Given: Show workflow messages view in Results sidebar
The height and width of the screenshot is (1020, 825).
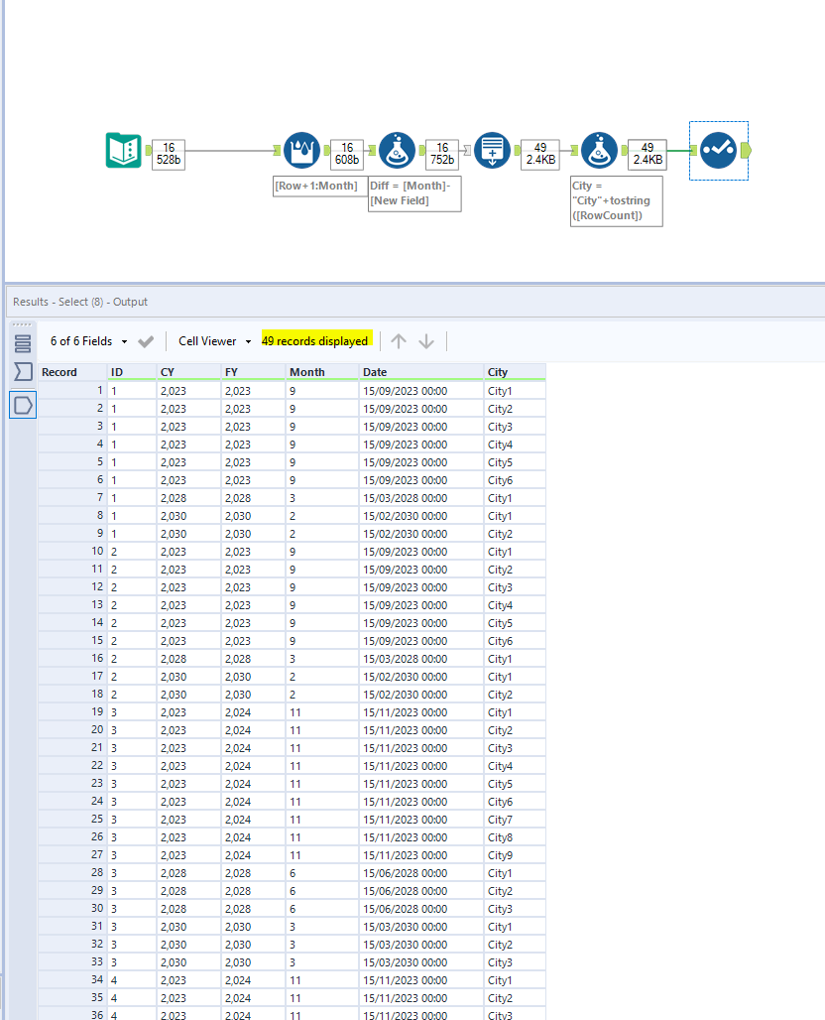Looking at the screenshot, I should pos(24,342).
